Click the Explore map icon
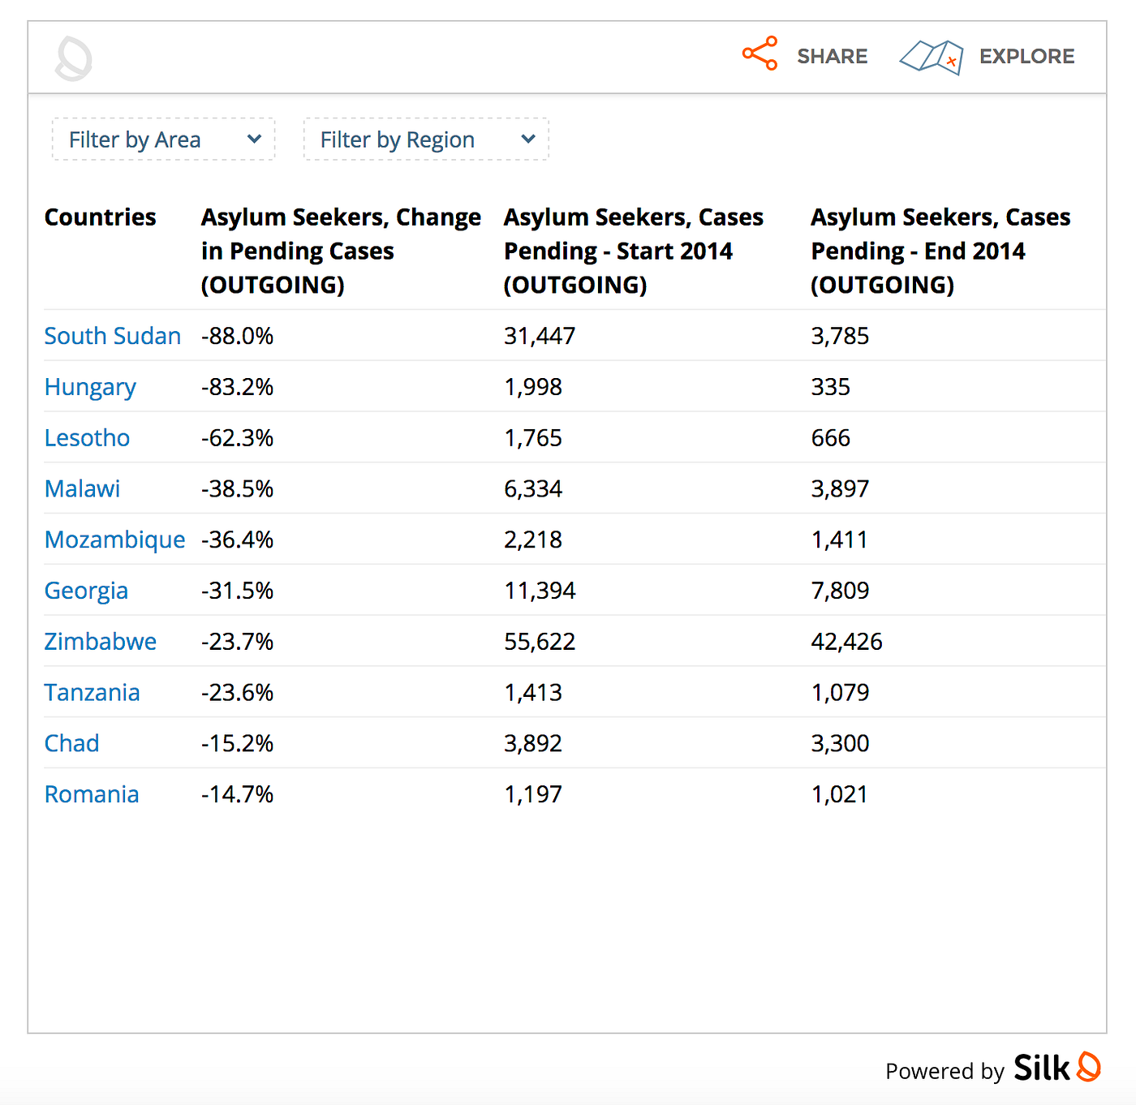This screenshot has width=1136, height=1105. click(x=931, y=57)
